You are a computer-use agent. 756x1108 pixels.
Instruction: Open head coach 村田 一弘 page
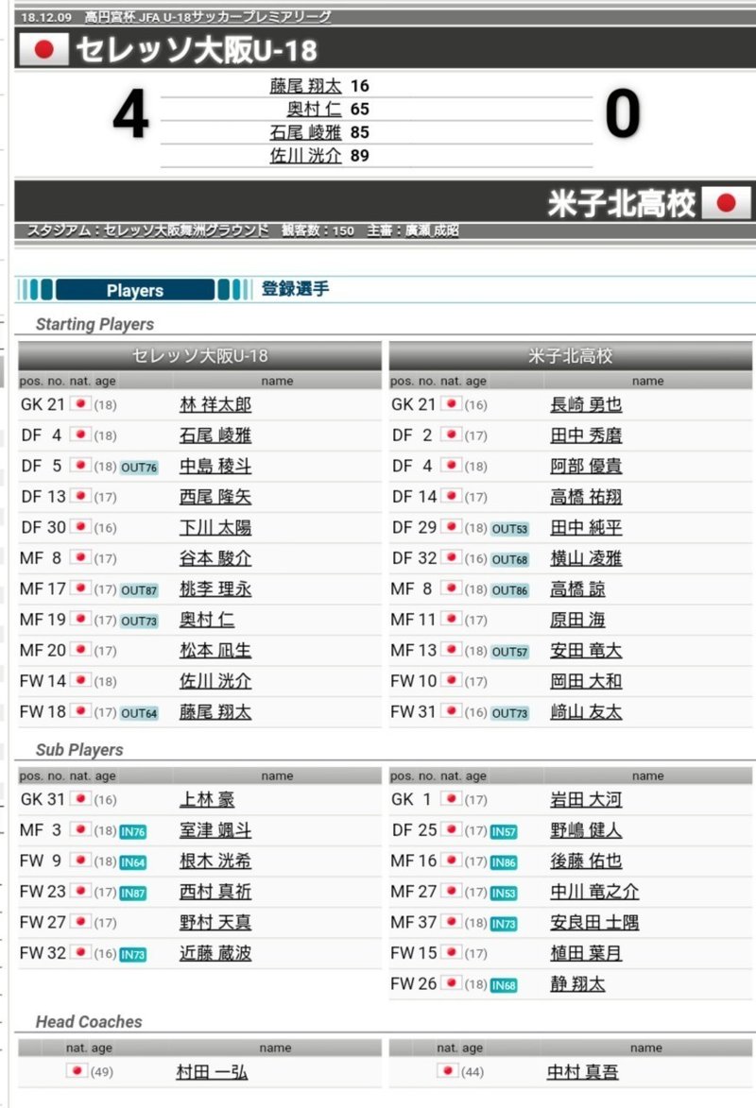tap(213, 1073)
